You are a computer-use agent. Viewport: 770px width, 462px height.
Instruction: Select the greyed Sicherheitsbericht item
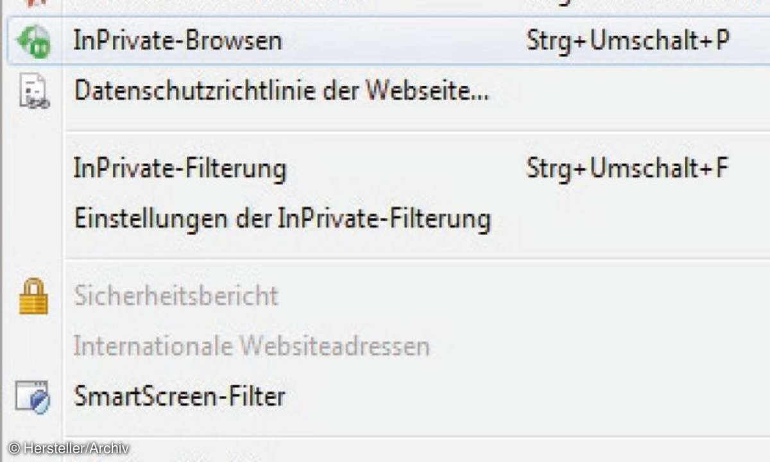tap(176, 296)
